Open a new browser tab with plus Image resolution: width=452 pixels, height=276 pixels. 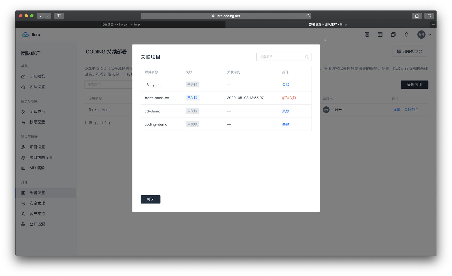tap(433, 24)
